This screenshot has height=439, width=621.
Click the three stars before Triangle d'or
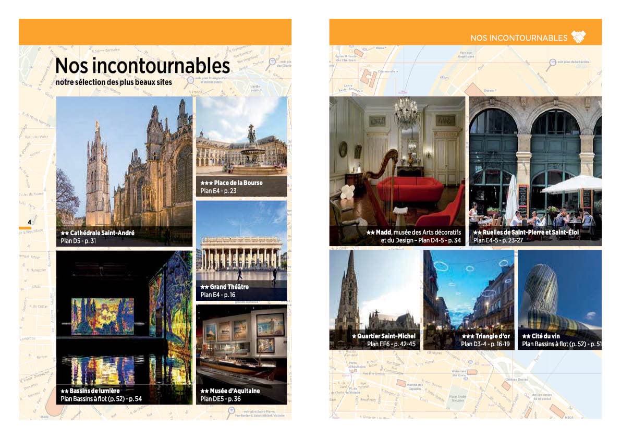click(x=468, y=336)
